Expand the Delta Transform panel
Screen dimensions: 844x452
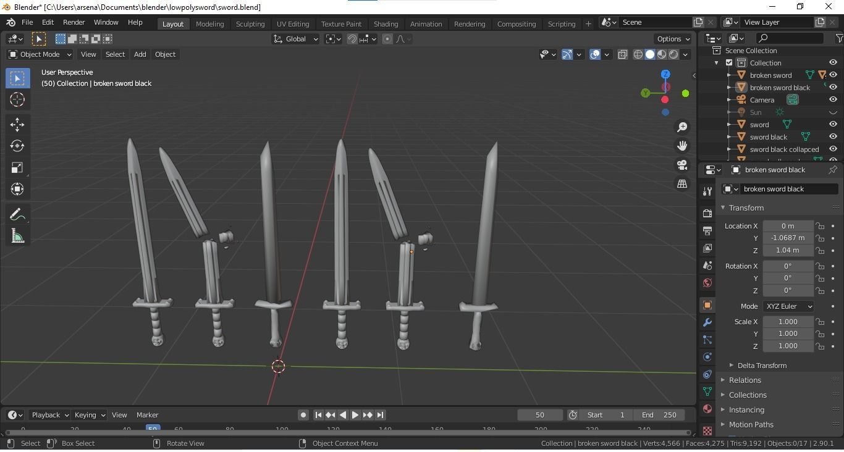pyautogui.click(x=762, y=366)
